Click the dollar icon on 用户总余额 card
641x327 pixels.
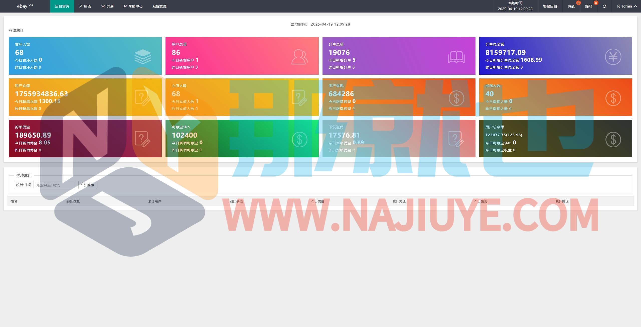coord(613,140)
